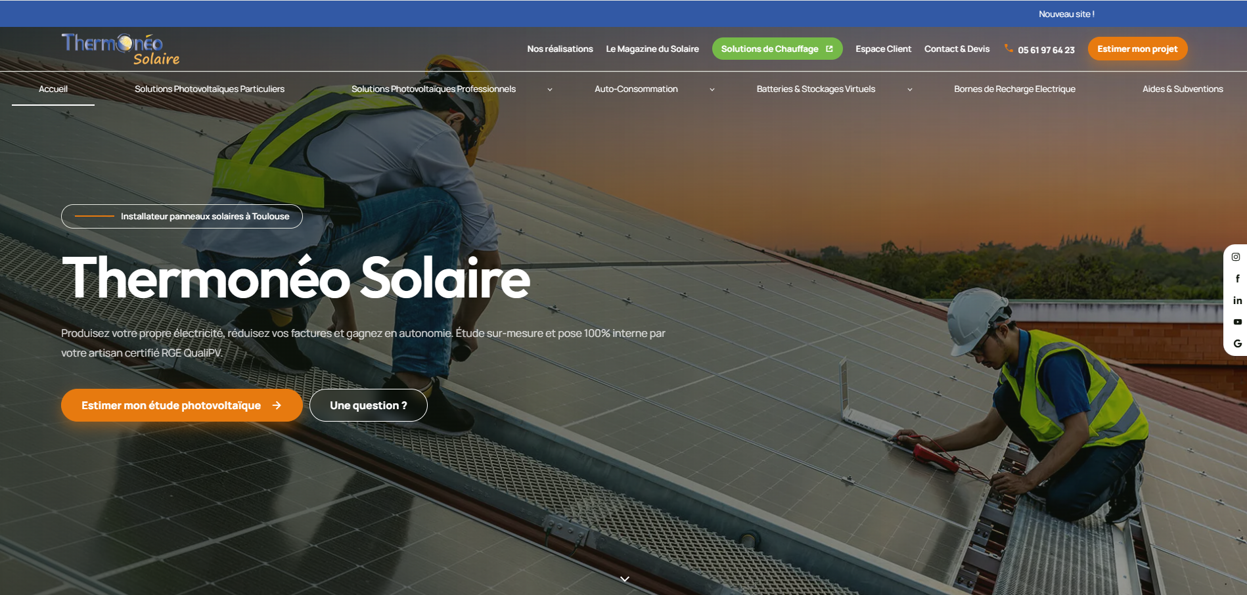
Task: Open the YouTube social icon
Action: click(1237, 322)
